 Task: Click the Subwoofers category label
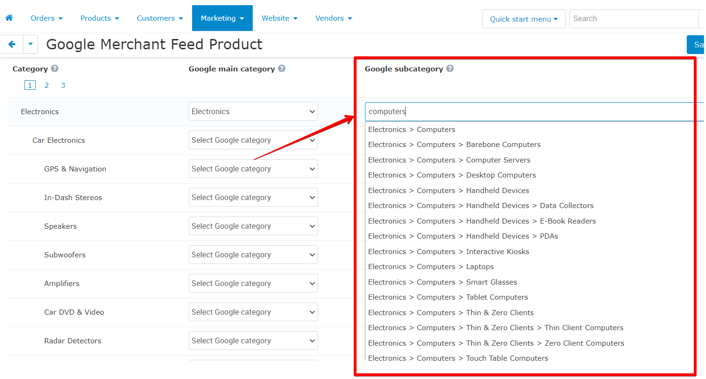(65, 255)
